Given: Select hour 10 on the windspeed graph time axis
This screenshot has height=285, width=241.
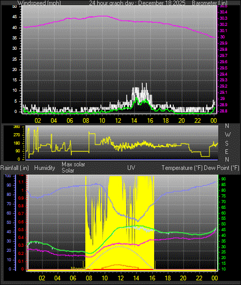Looking at the screenshot, I should [102, 121].
